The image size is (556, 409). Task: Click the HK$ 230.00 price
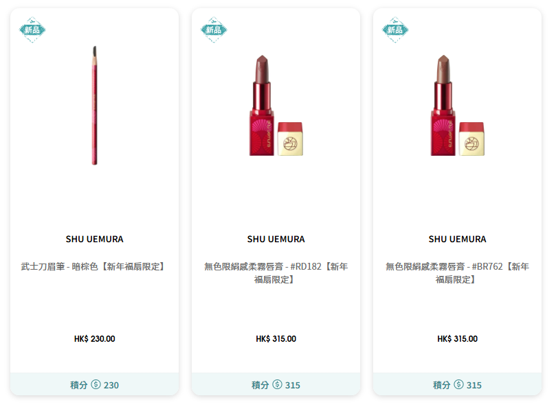[95, 339]
